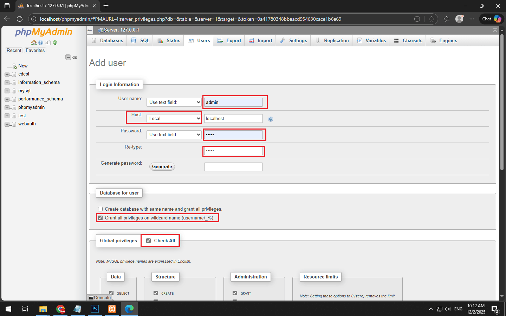
Task: Toggle the Check All global privileges checkbox
Action: (149, 241)
